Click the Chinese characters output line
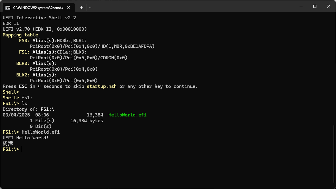The image size is (336, 189). click(8, 144)
